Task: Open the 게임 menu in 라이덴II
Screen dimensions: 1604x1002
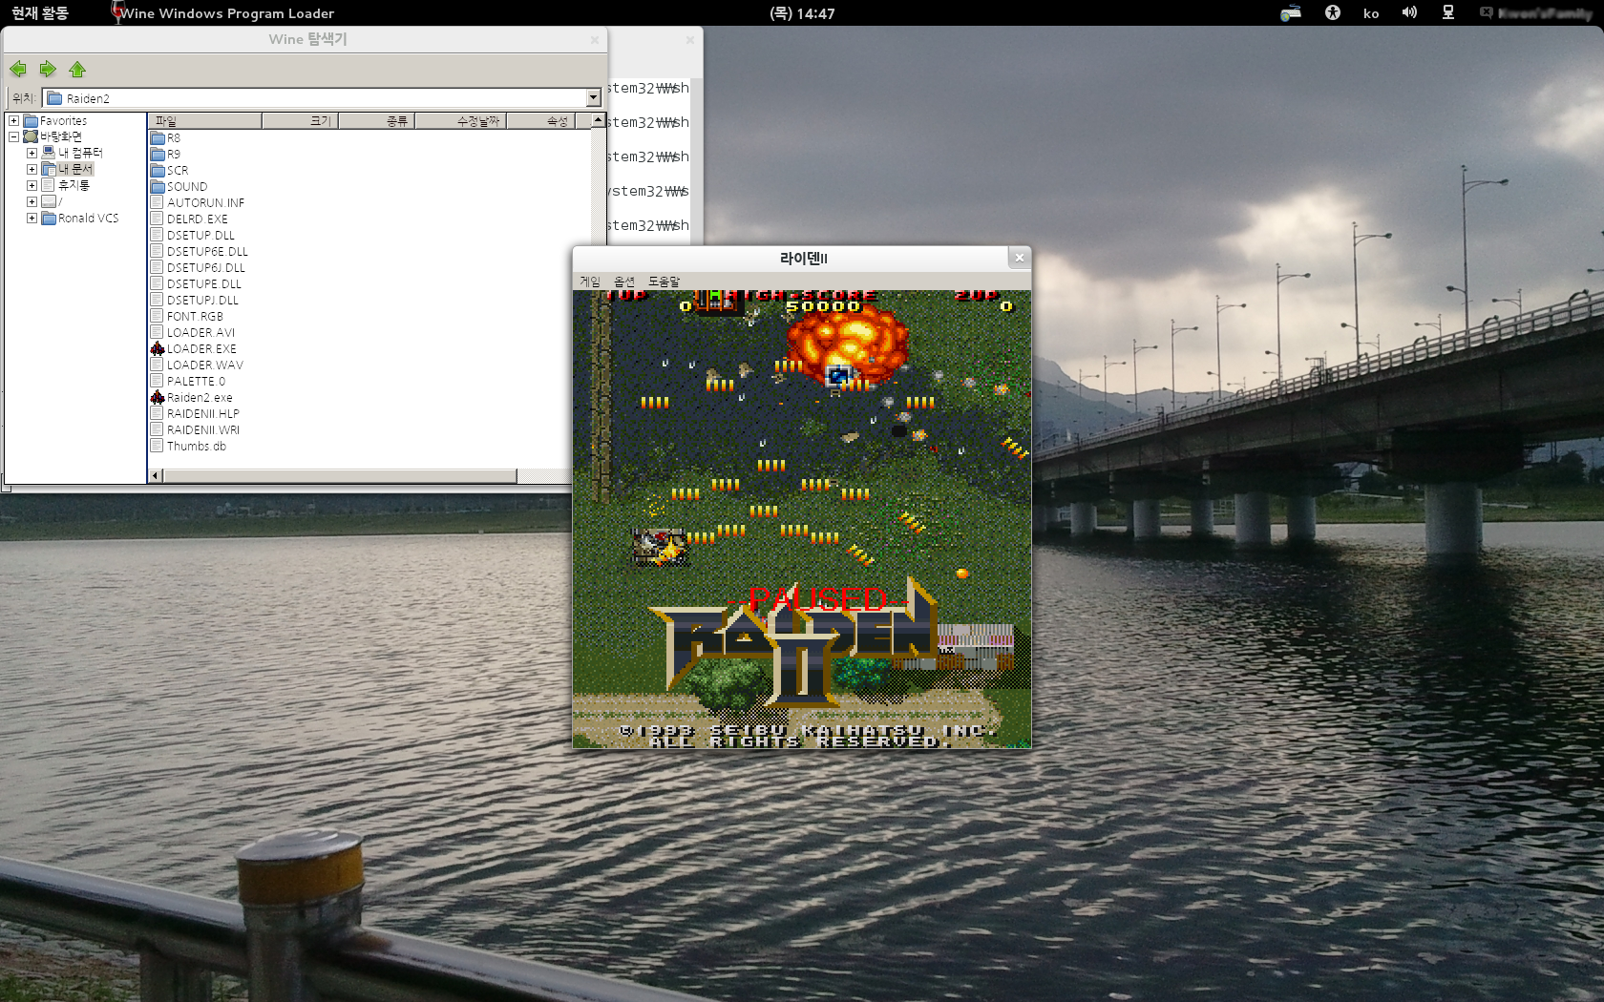Action: tap(590, 282)
